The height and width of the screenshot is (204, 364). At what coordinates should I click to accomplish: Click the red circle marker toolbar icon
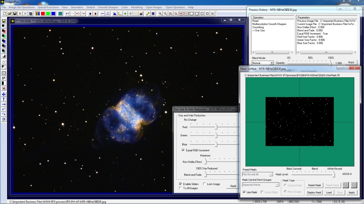pyautogui.click(x=96, y=13)
